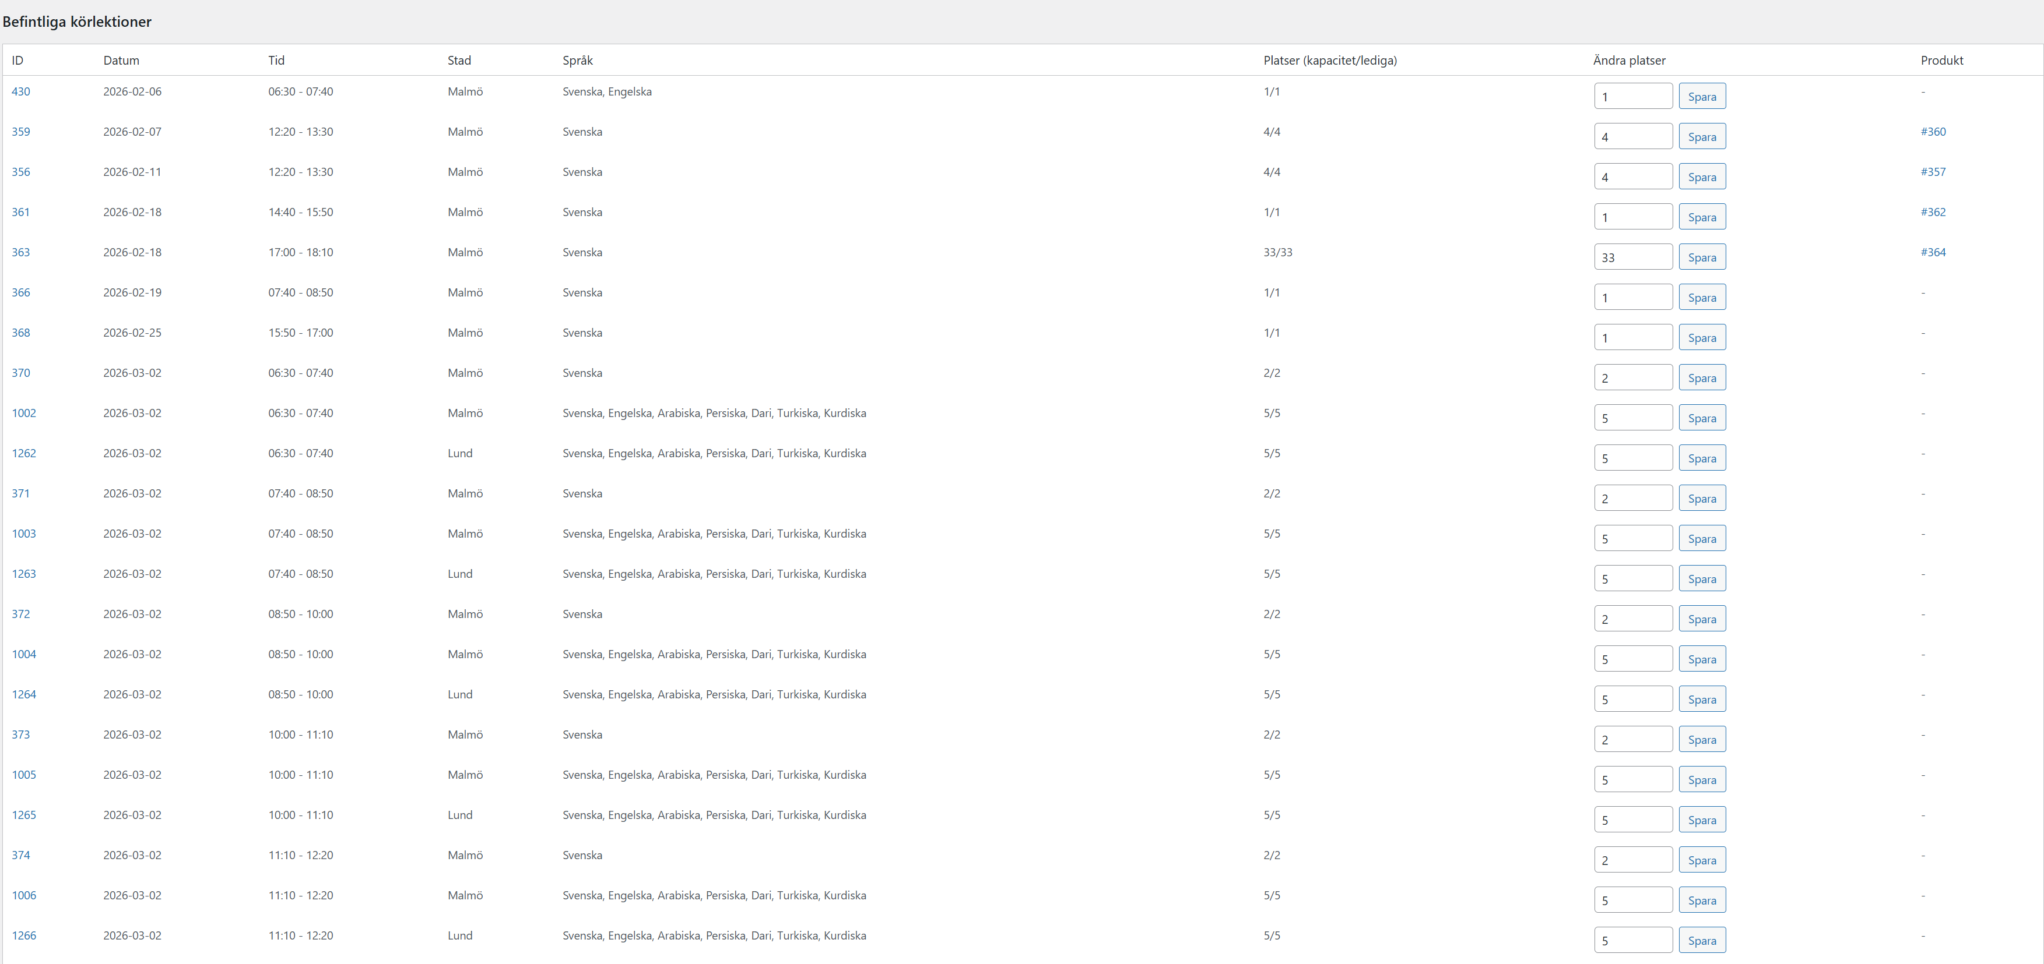
Task: Open lesson ID 1264 link
Action: 24,694
